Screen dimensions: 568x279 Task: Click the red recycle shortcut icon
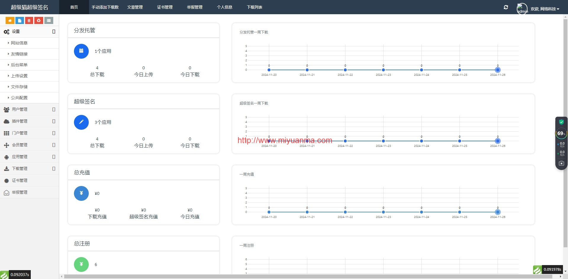39,20
